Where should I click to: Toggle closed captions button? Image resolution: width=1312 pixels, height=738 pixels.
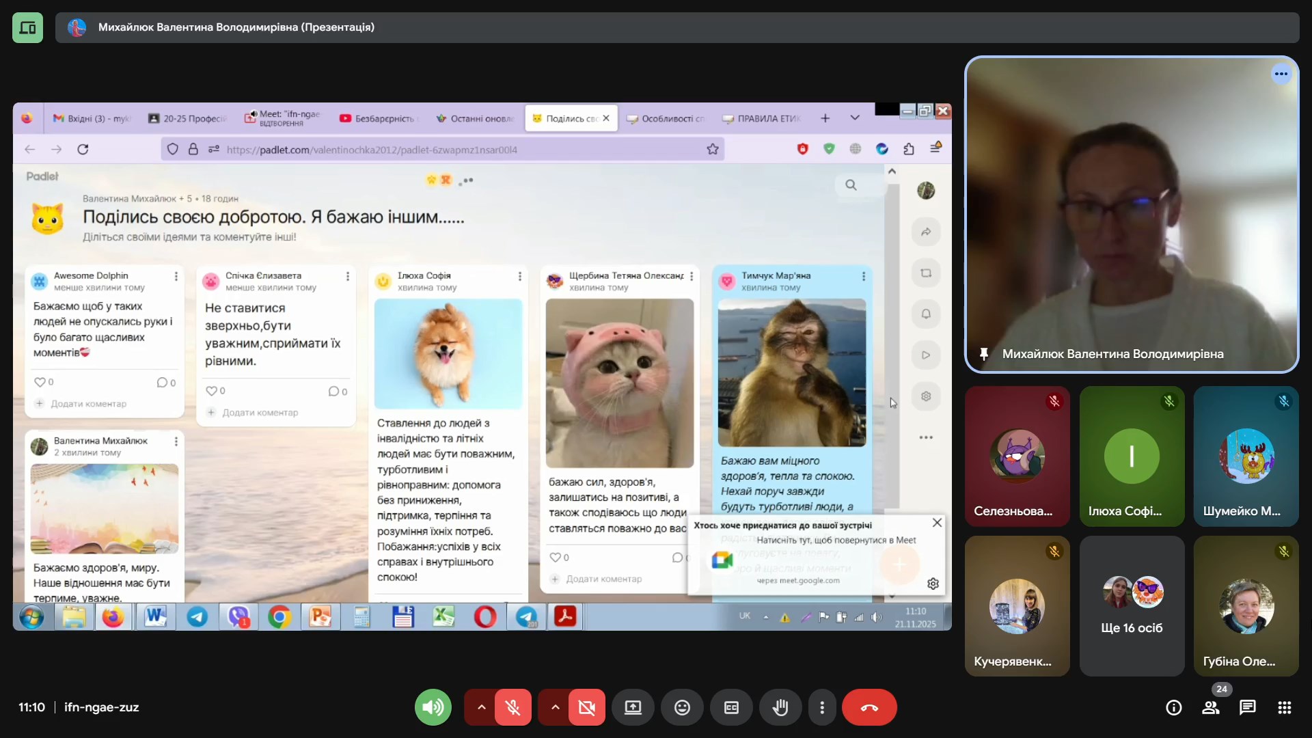pos(731,707)
